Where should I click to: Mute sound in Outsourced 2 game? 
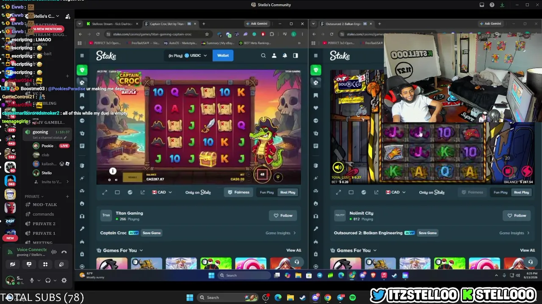click(338, 168)
